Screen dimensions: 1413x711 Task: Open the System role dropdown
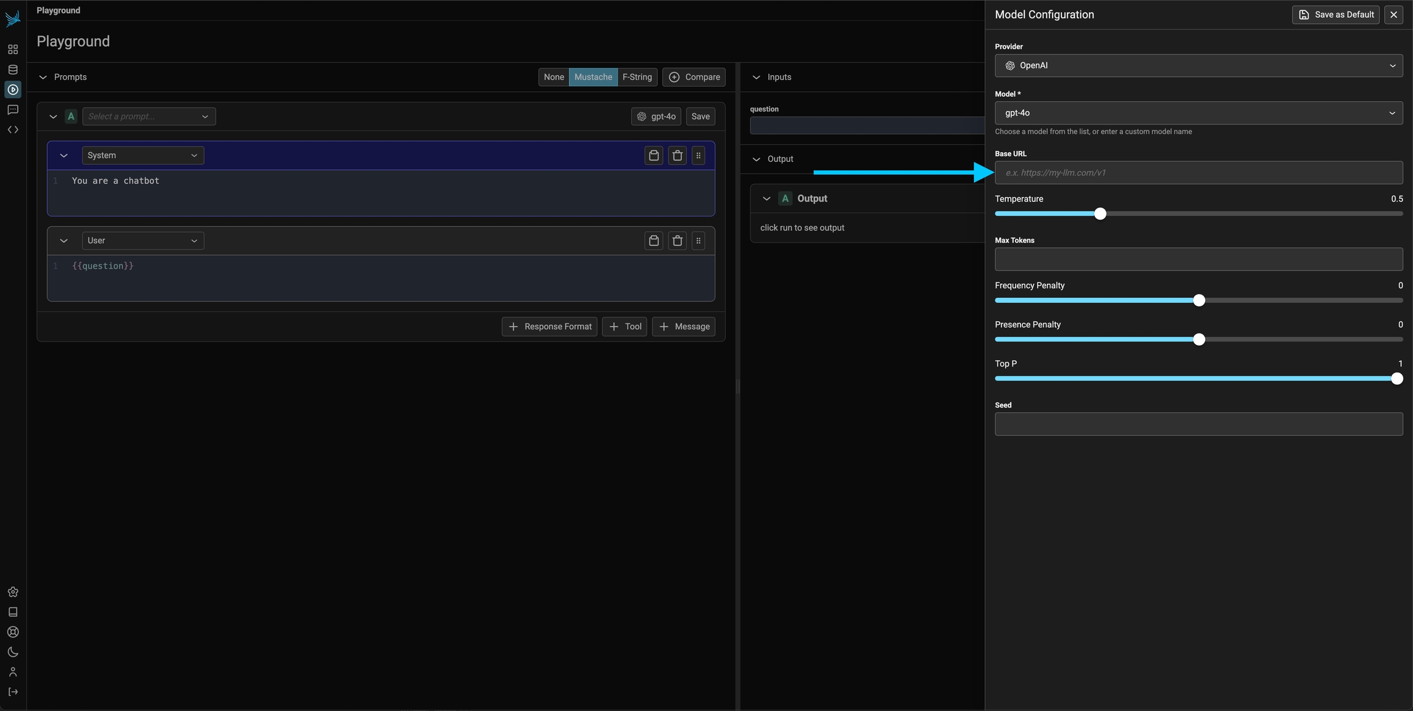(142, 156)
